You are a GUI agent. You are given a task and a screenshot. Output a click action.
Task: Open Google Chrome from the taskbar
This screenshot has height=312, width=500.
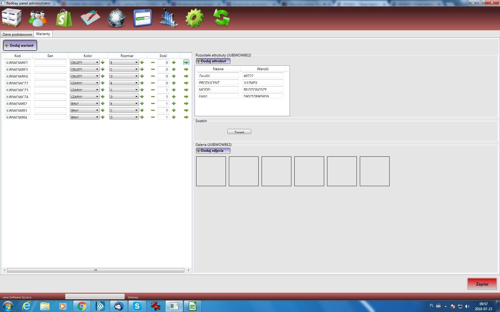pyautogui.click(x=82, y=306)
